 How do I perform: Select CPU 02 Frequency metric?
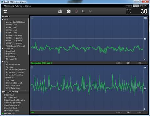[14, 41]
